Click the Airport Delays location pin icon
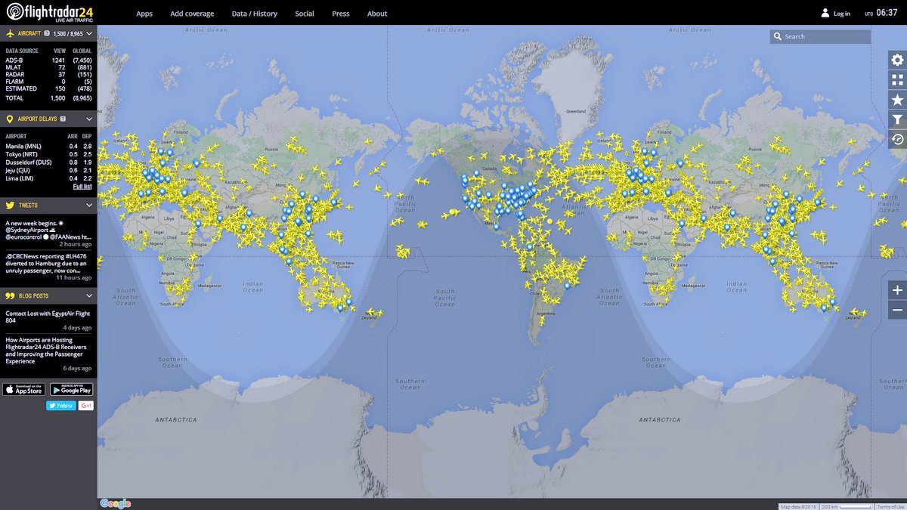 click(x=10, y=119)
